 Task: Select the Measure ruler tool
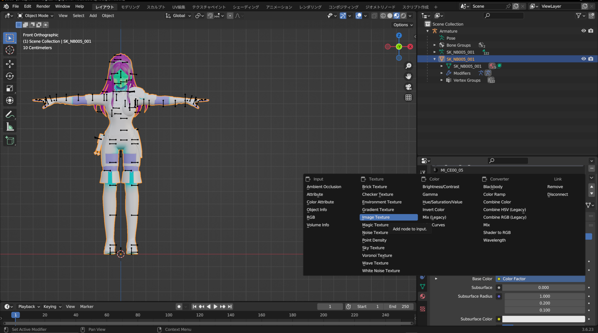coord(10,127)
